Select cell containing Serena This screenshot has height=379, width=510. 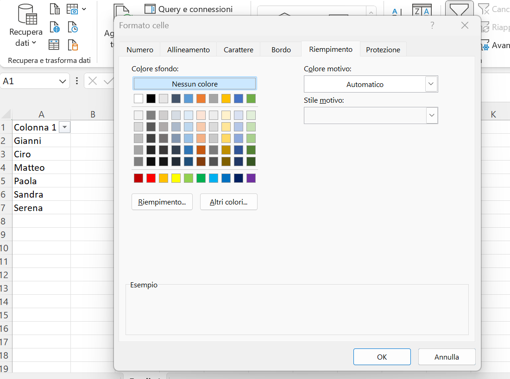(41, 208)
